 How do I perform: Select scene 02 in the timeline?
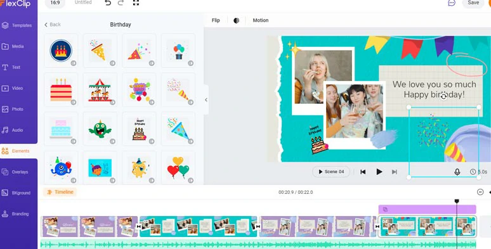click(x=198, y=226)
